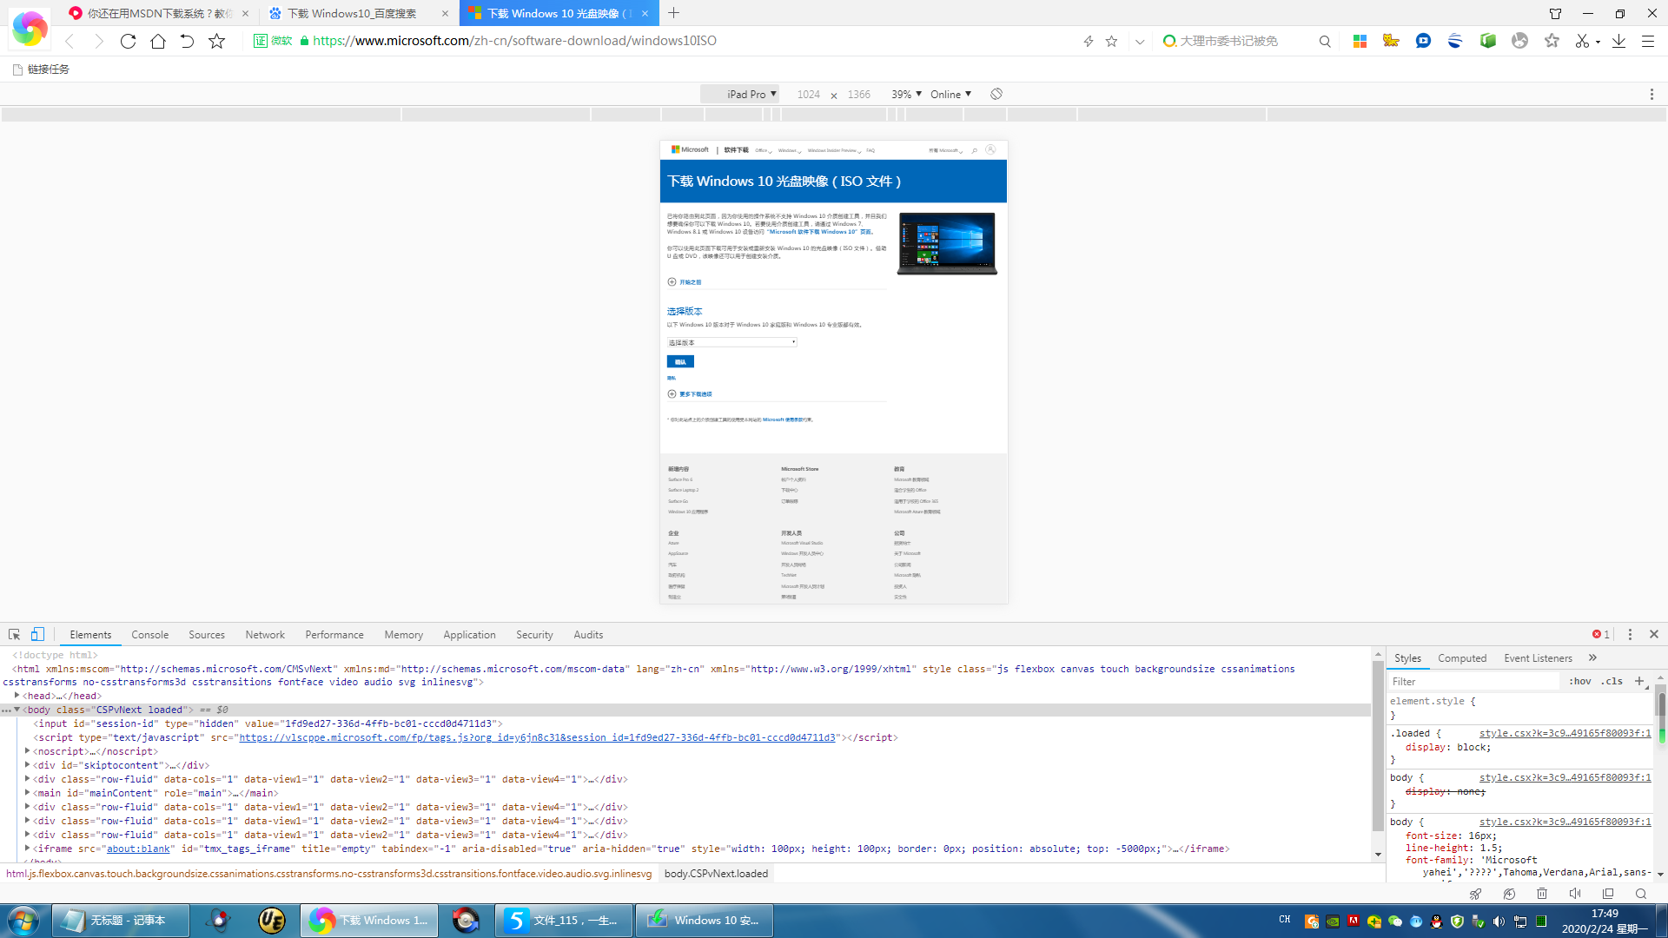Viewport: 1668px width, 938px height.
Task: Click the 360 browser rainbow logo
Action: (x=30, y=29)
